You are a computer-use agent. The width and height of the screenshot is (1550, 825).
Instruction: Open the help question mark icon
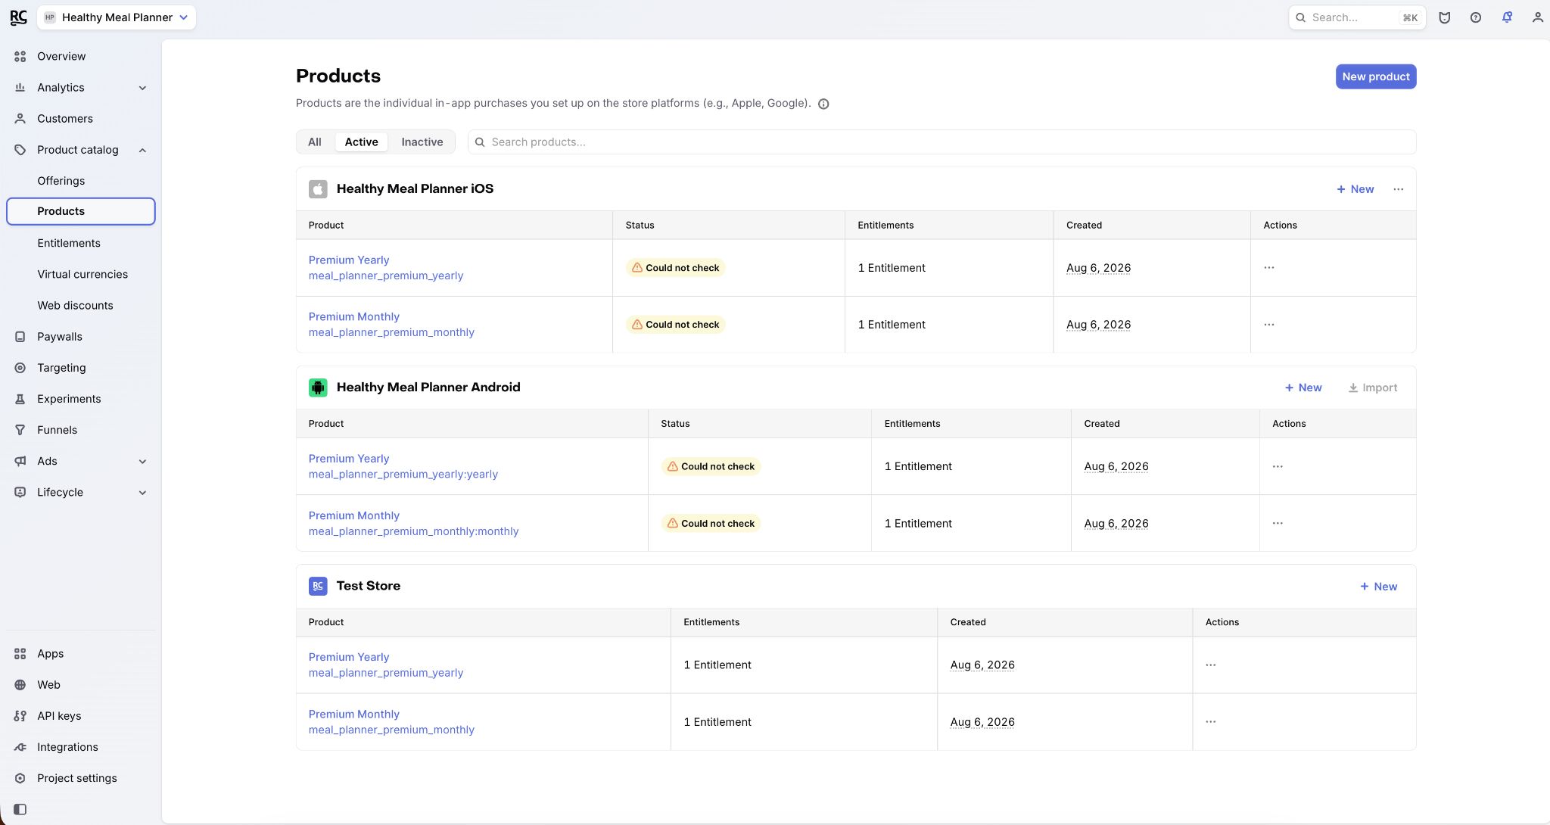pyautogui.click(x=1475, y=17)
